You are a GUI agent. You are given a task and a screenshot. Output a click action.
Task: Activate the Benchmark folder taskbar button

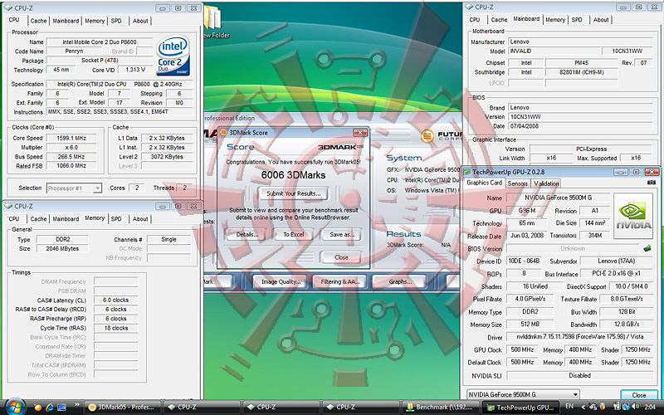(x=441, y=408)
